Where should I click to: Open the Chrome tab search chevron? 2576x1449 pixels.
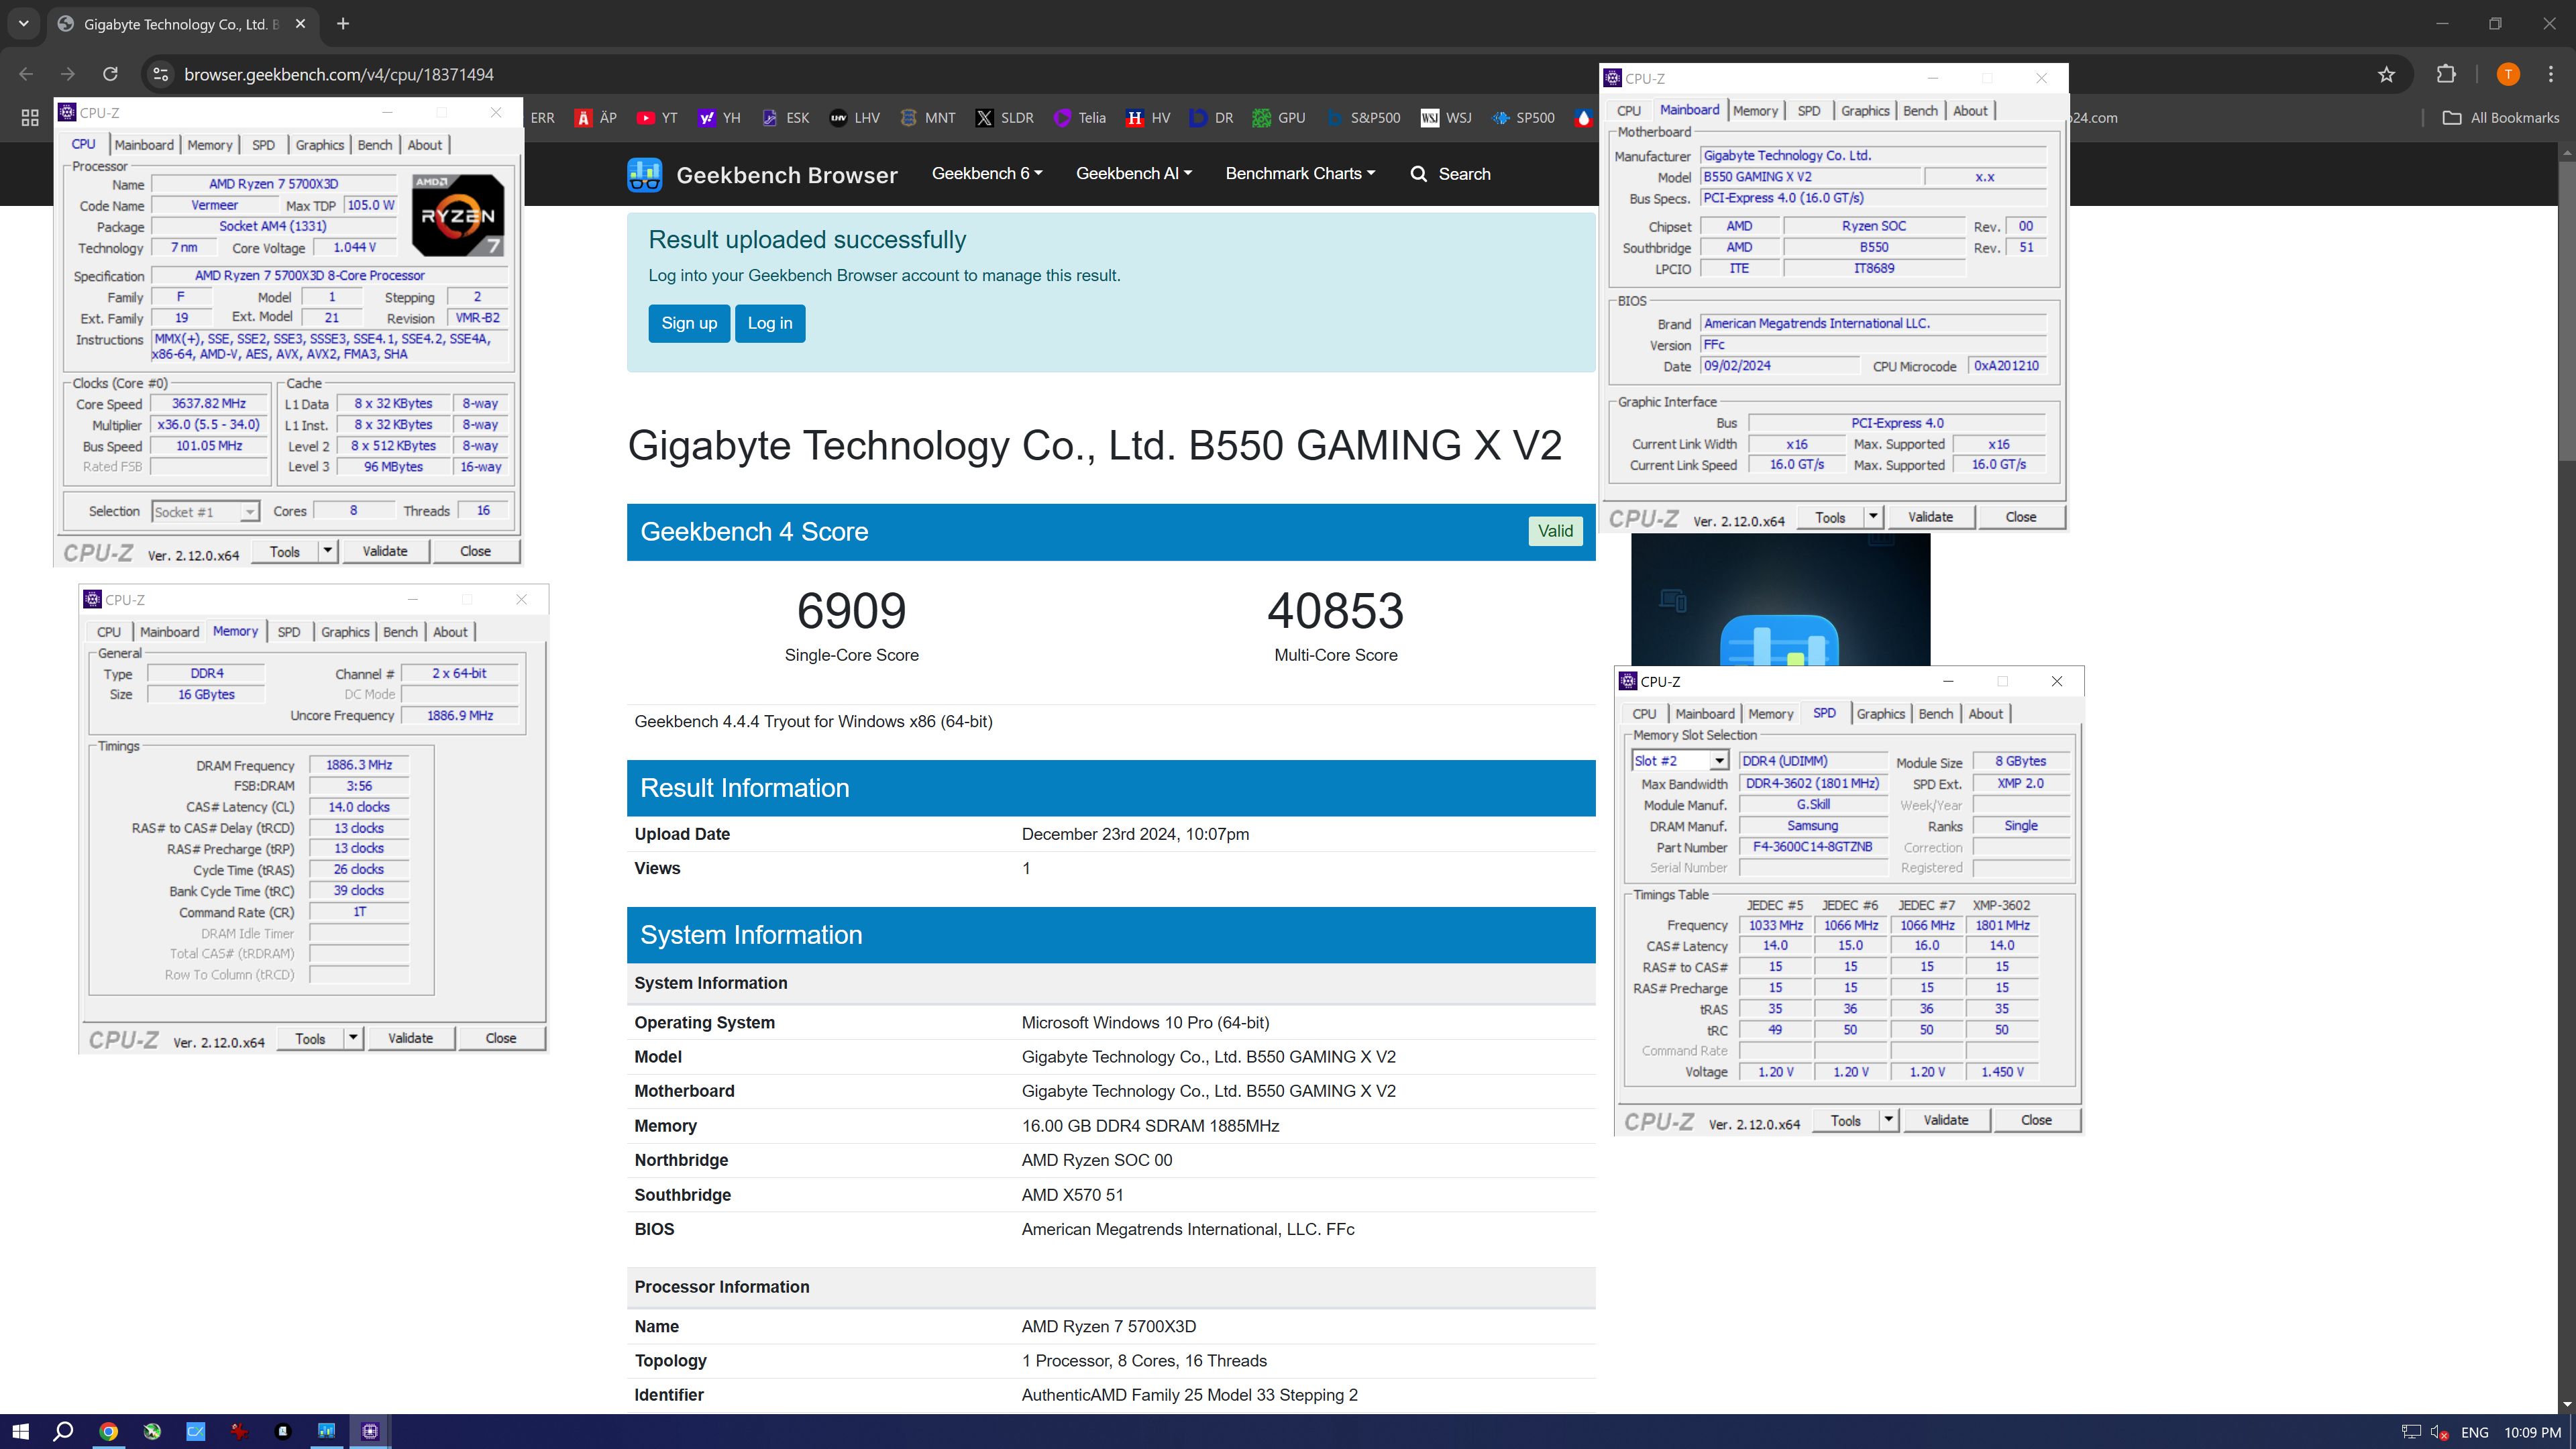click(23, 23)
